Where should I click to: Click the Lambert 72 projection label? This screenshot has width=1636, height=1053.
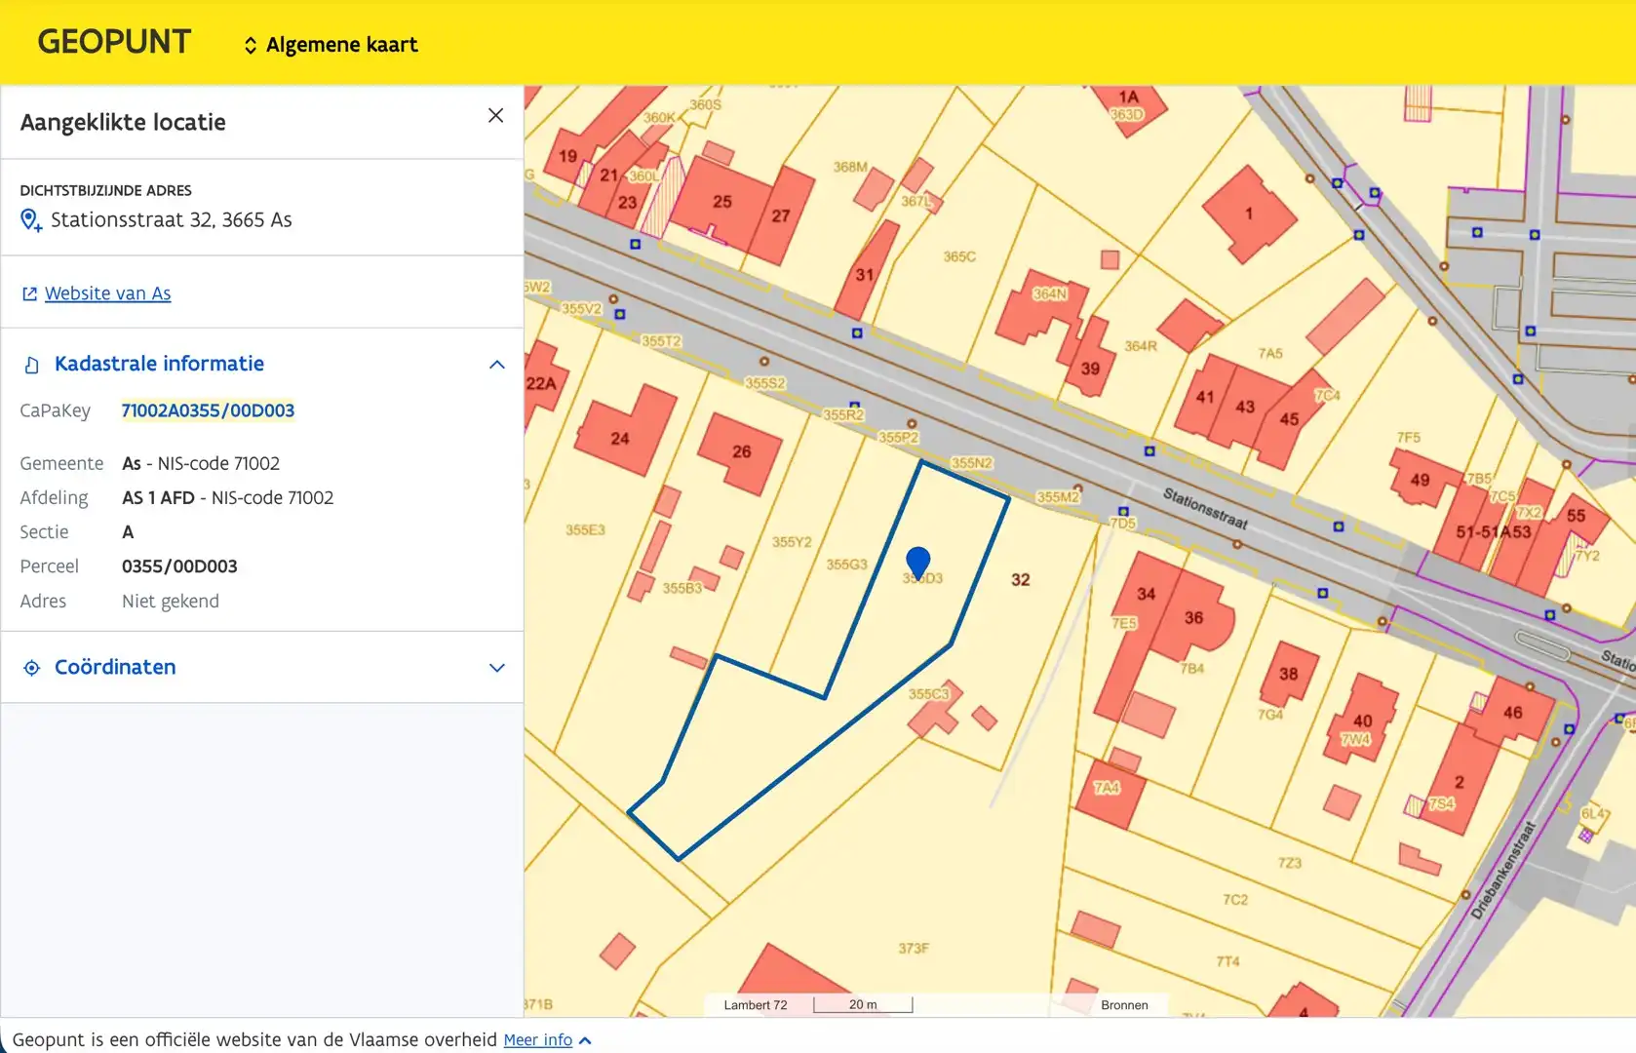[755, 1005]
